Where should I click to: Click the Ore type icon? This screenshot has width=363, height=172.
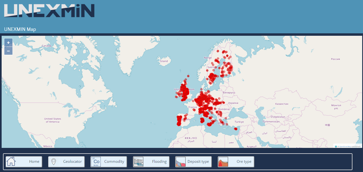pyautogui.click(x=223, y=161)
